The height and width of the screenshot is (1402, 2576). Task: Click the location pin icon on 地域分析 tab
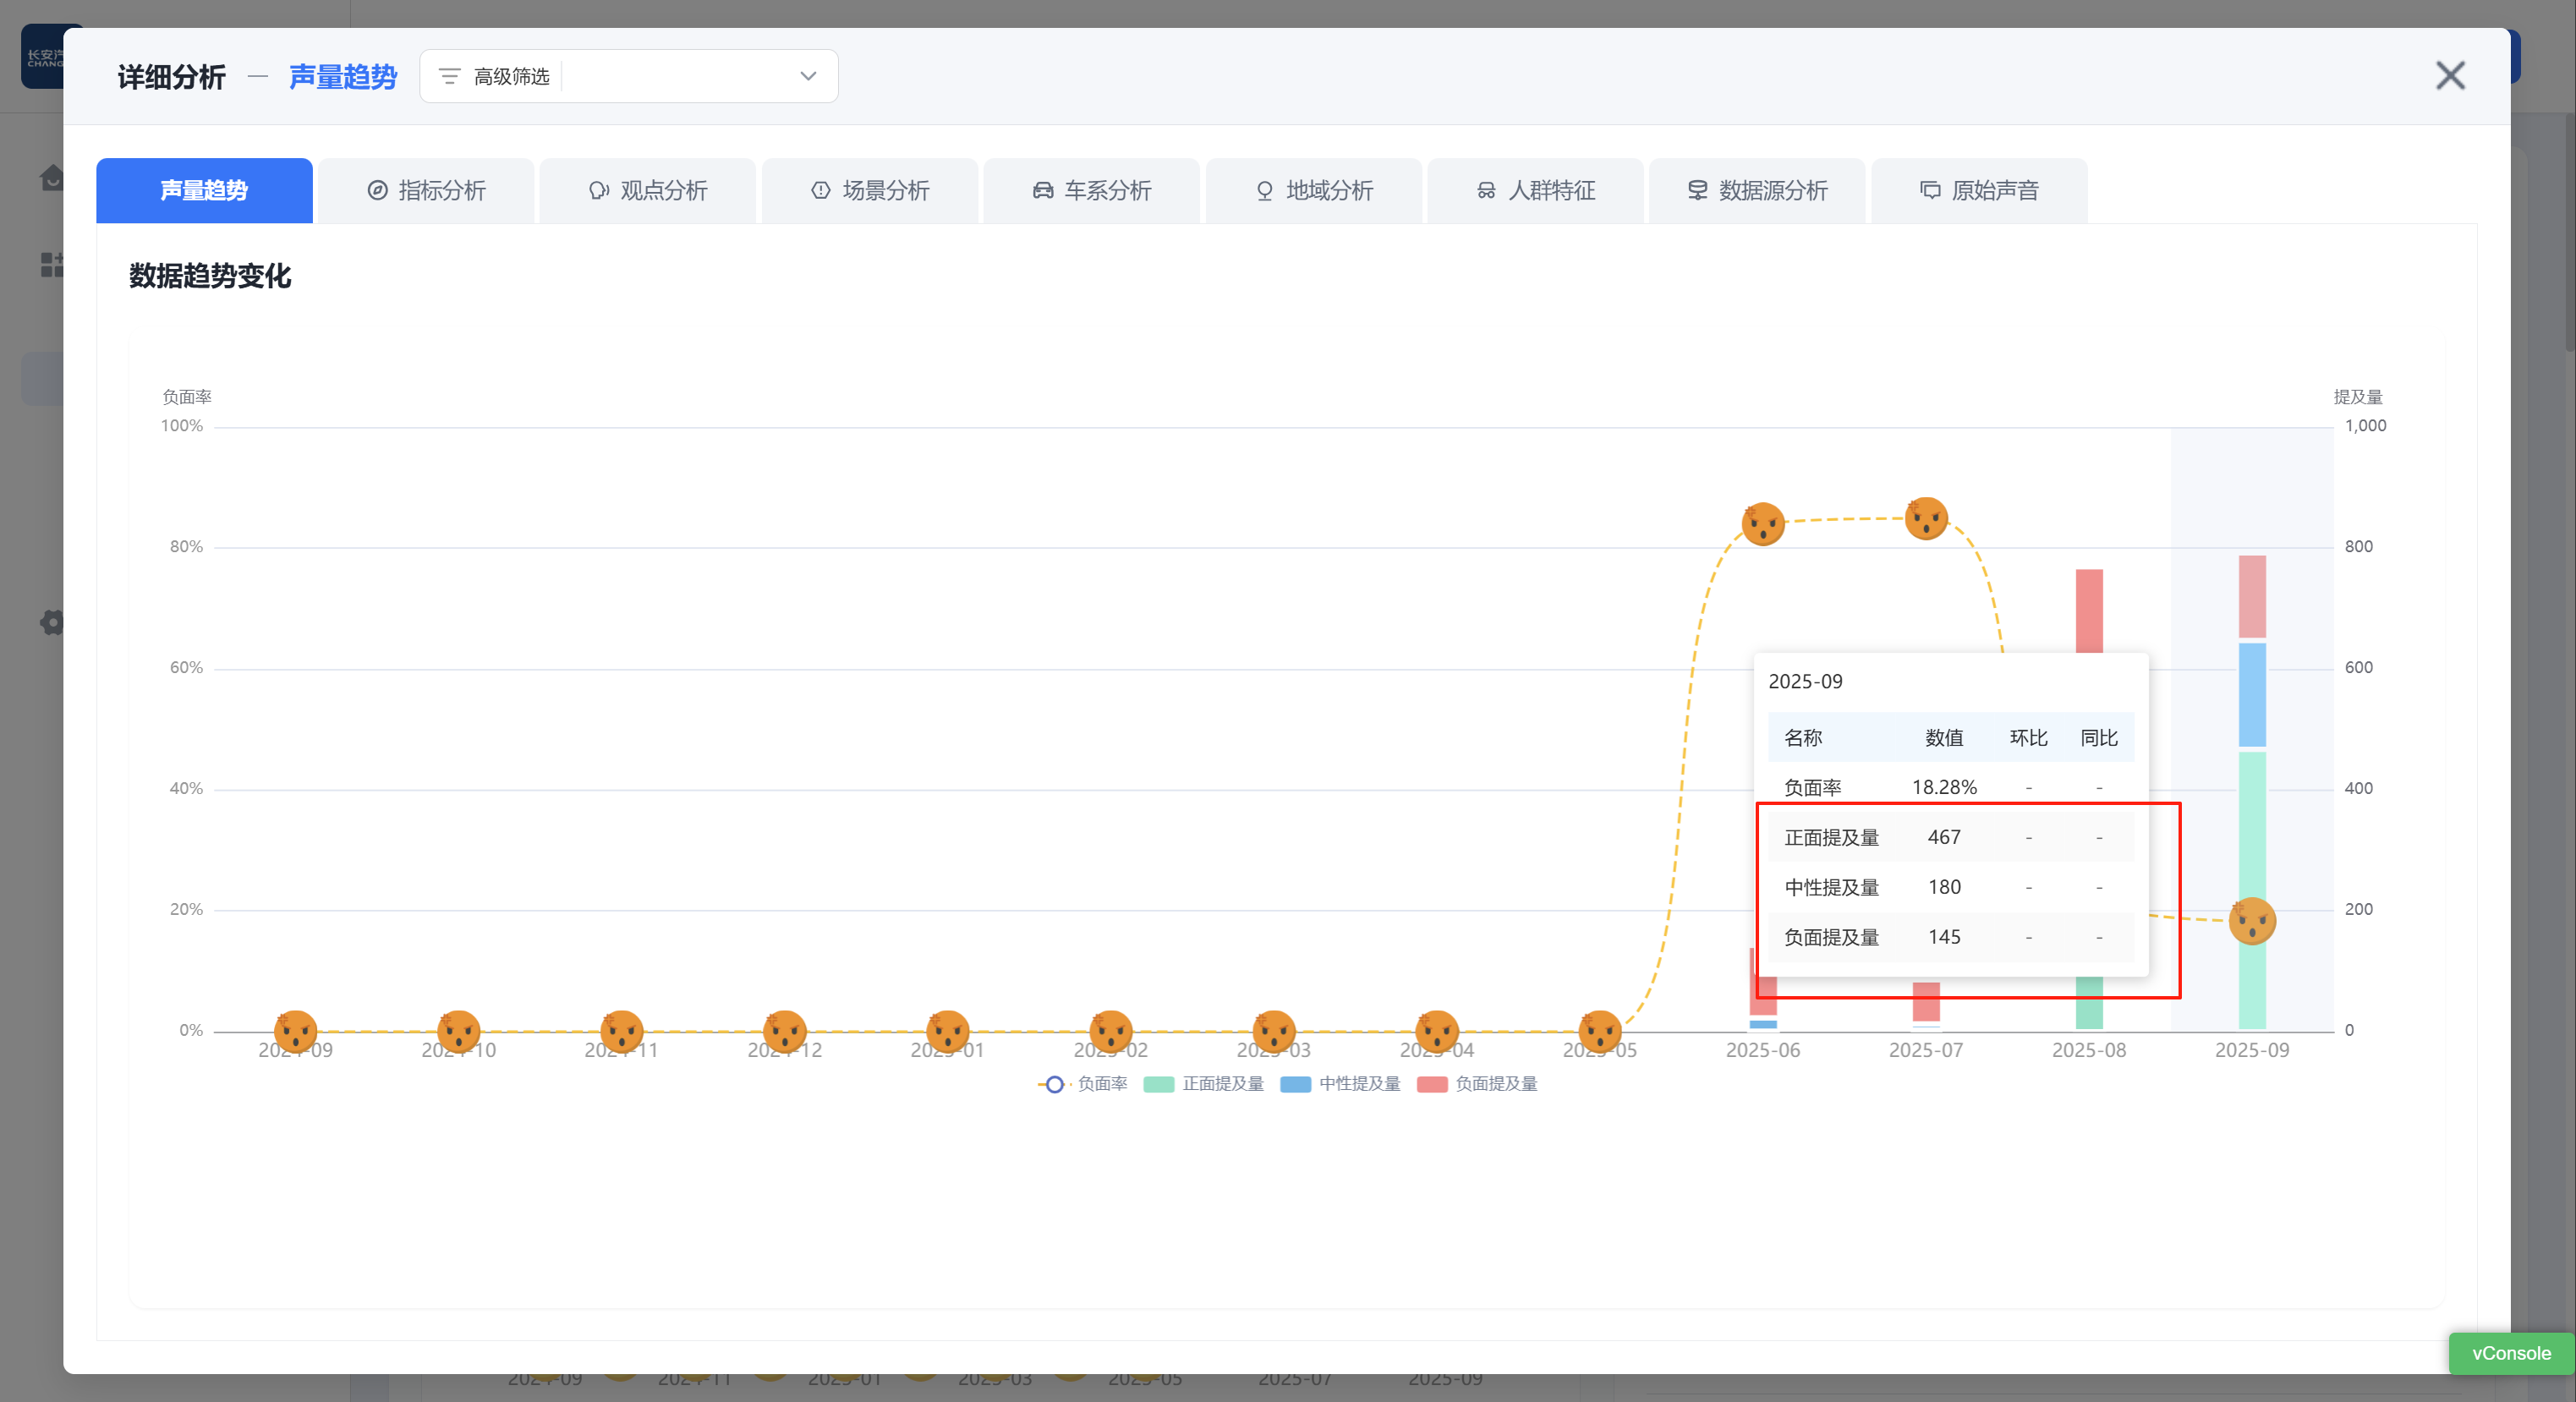pyautogui.click(x=1264, y=190)
